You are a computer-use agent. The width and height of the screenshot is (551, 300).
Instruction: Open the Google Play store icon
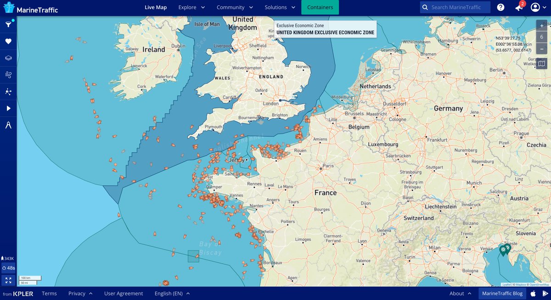coord(545,294)
